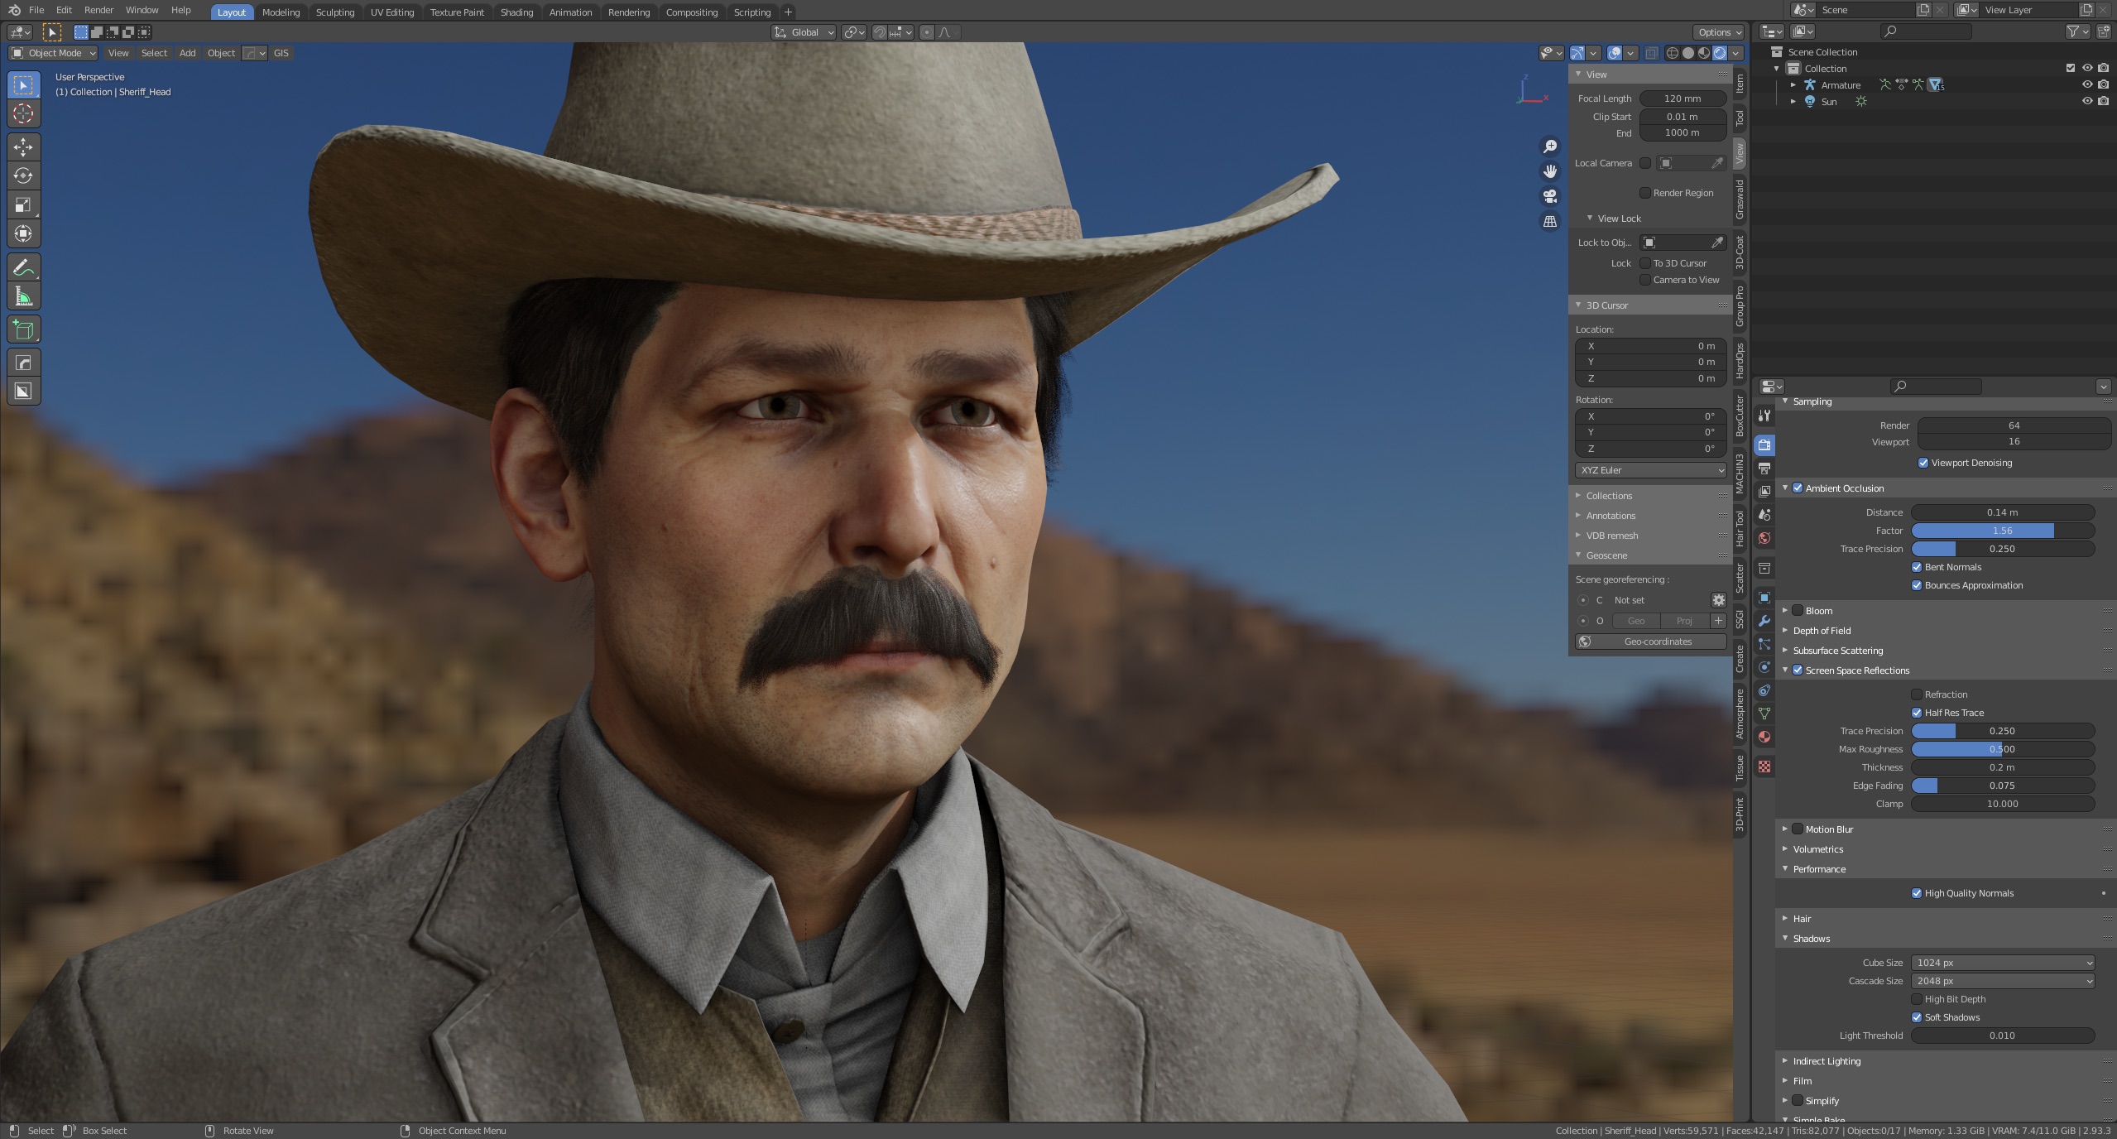The width and height of the screenshot is (2117, 1139).
Task: Click the Focal Length field
Action: tap(1682, 99)
